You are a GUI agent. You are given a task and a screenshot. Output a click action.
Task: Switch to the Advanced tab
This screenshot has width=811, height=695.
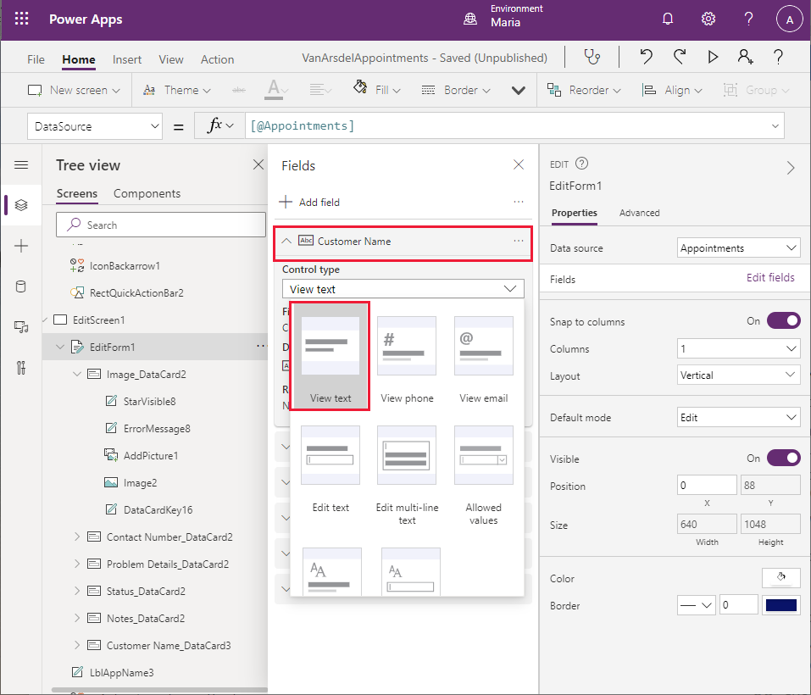coord(639,213)
